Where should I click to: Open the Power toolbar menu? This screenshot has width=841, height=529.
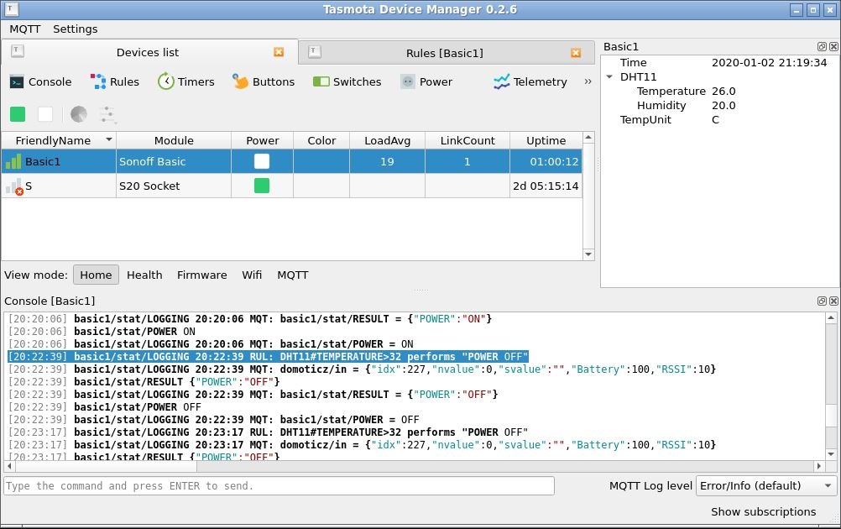[426, 81]
